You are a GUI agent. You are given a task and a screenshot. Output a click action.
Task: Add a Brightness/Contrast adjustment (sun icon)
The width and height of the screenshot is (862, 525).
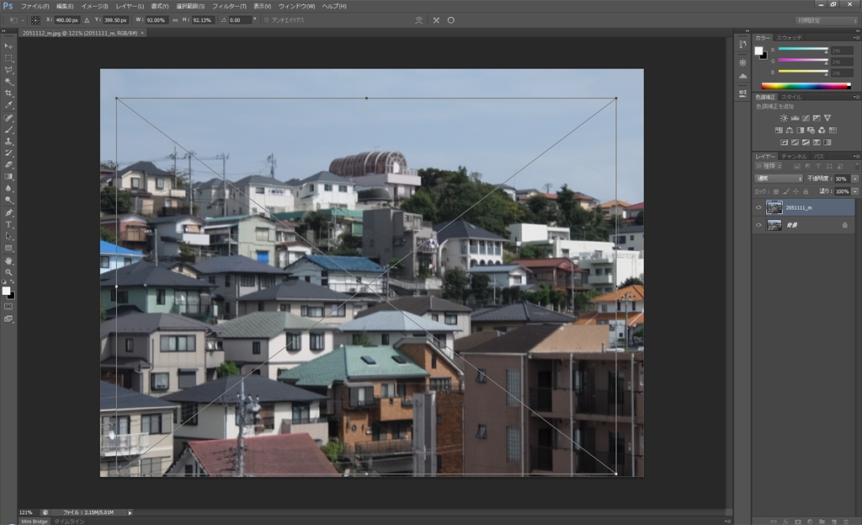(784, 118)
